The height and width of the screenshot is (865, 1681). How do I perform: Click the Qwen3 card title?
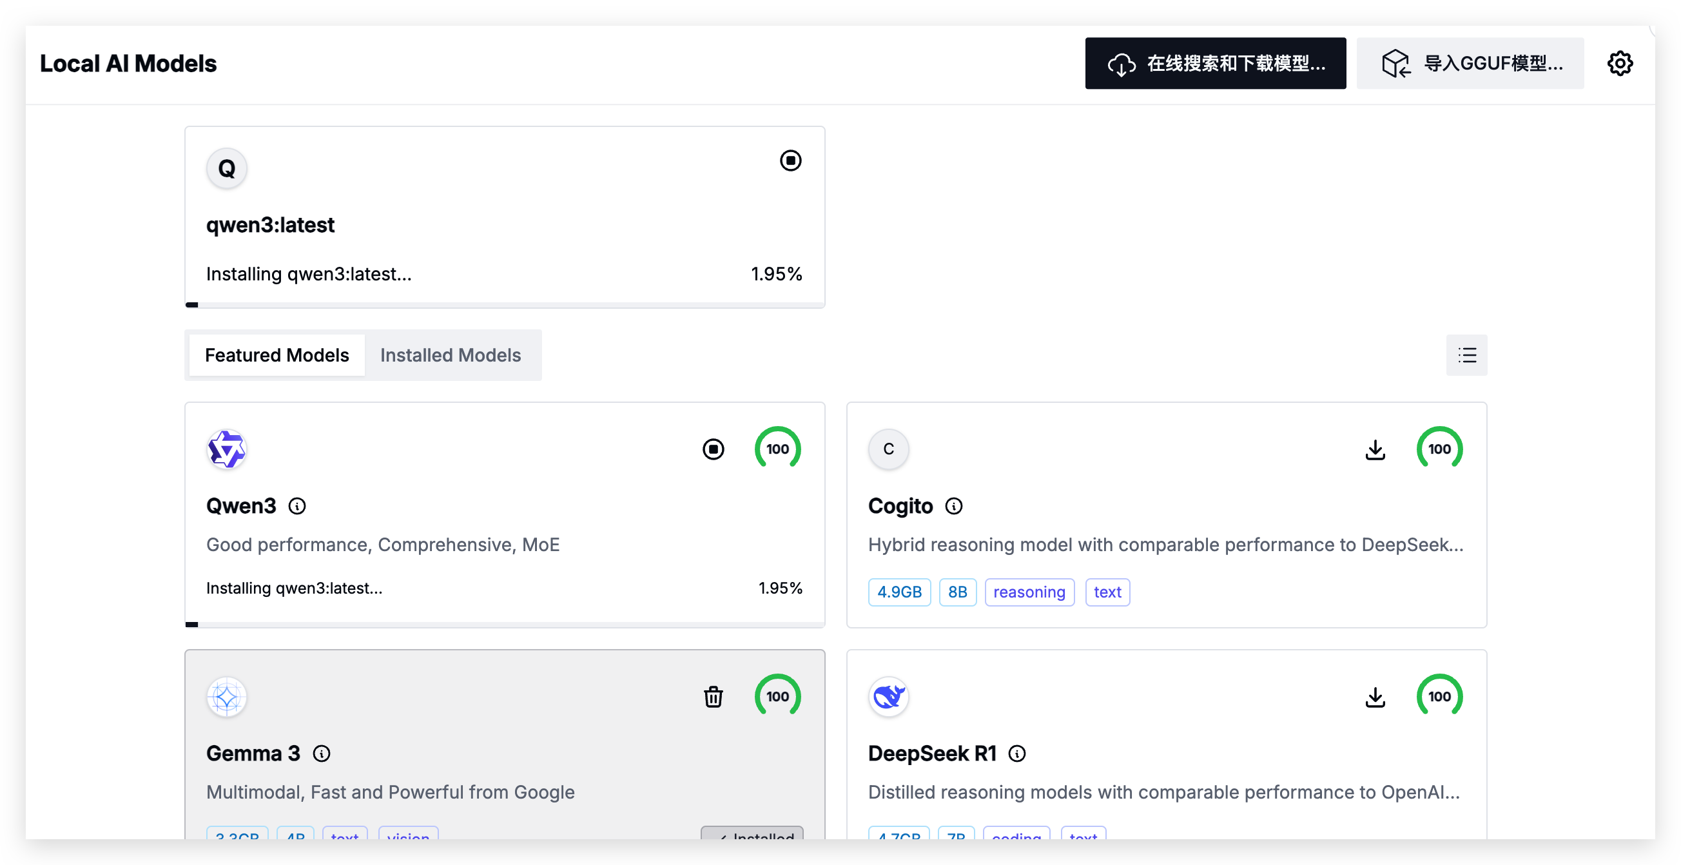tap(241, 506)
